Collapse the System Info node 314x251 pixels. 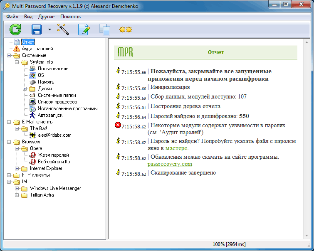pos(17,62)
